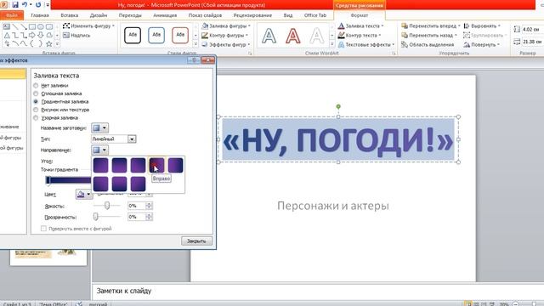544x306 pixels.
Task: Open the WordArt styles dialog launcher
Action: tap(394, 54)
